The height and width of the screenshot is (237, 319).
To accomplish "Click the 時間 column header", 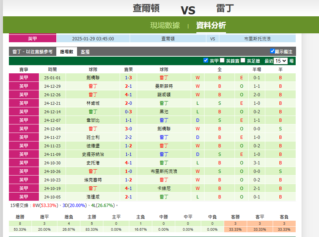I will (x=53, y=70).
